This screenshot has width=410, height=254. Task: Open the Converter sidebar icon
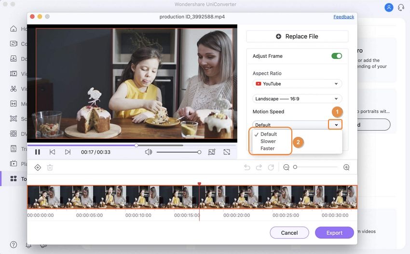(x=14, y=44)
